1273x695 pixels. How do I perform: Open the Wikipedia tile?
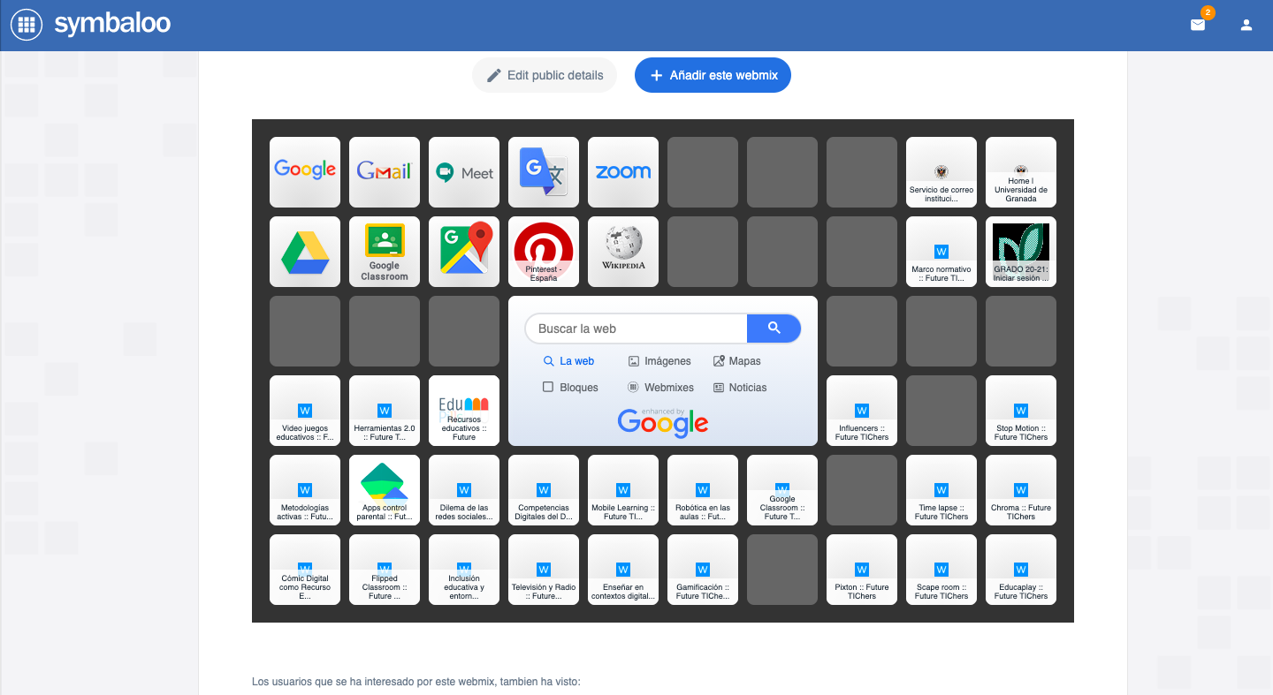tap(623, 252)
